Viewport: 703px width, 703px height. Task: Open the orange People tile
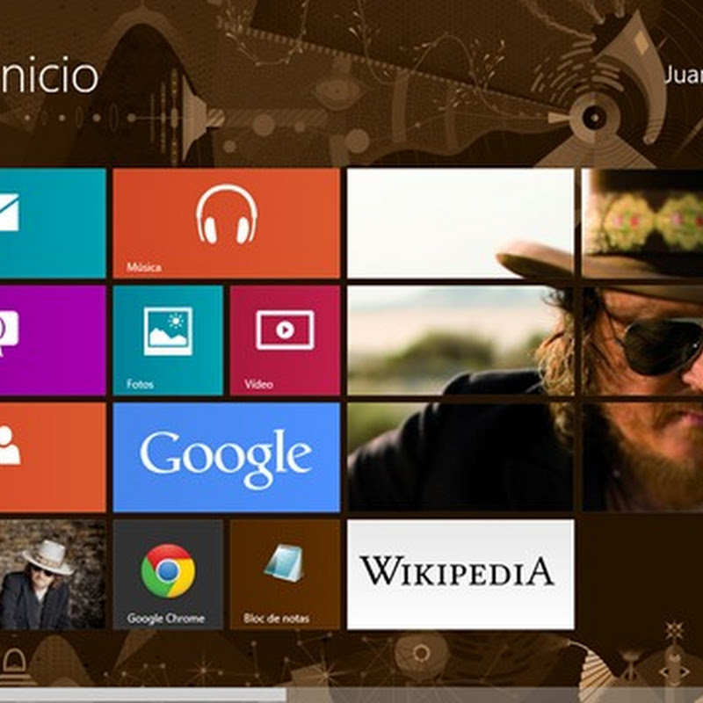(53, 457)
